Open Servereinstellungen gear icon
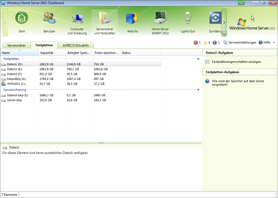The width and height of the screenshot is (278, 198). (x=225, y=42)
